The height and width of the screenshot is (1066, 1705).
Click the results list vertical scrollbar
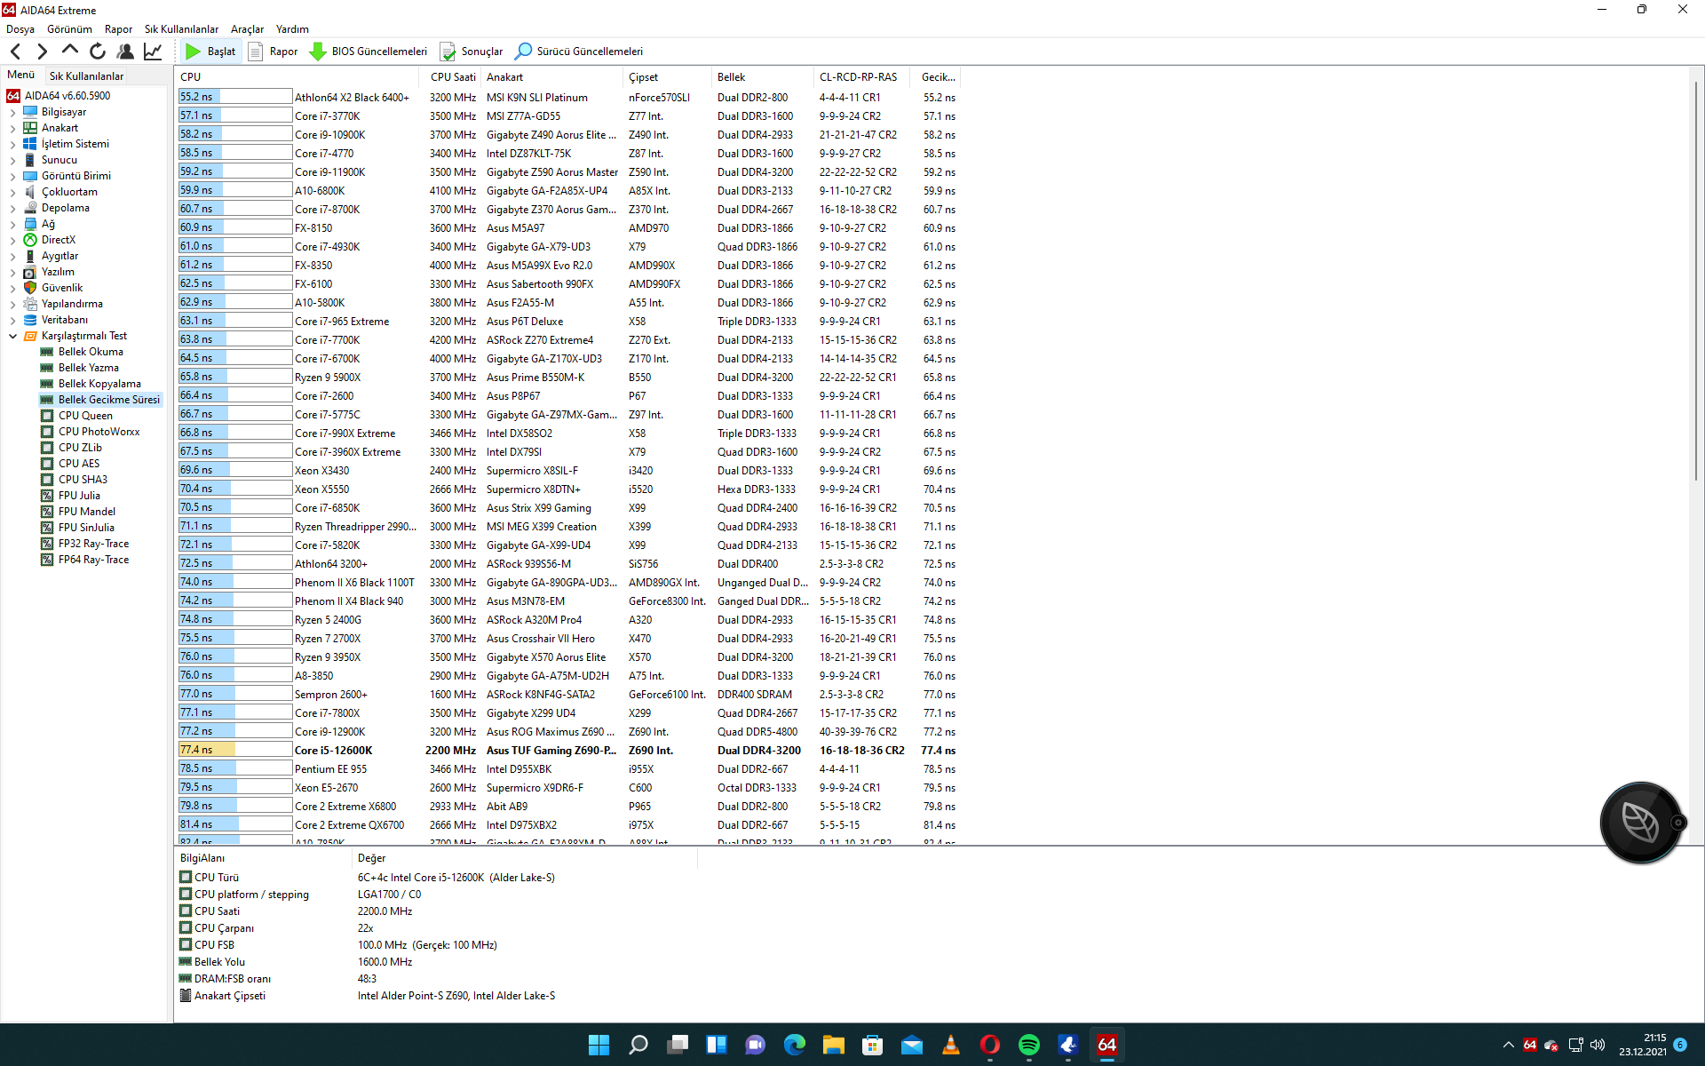pos(1696,281)
